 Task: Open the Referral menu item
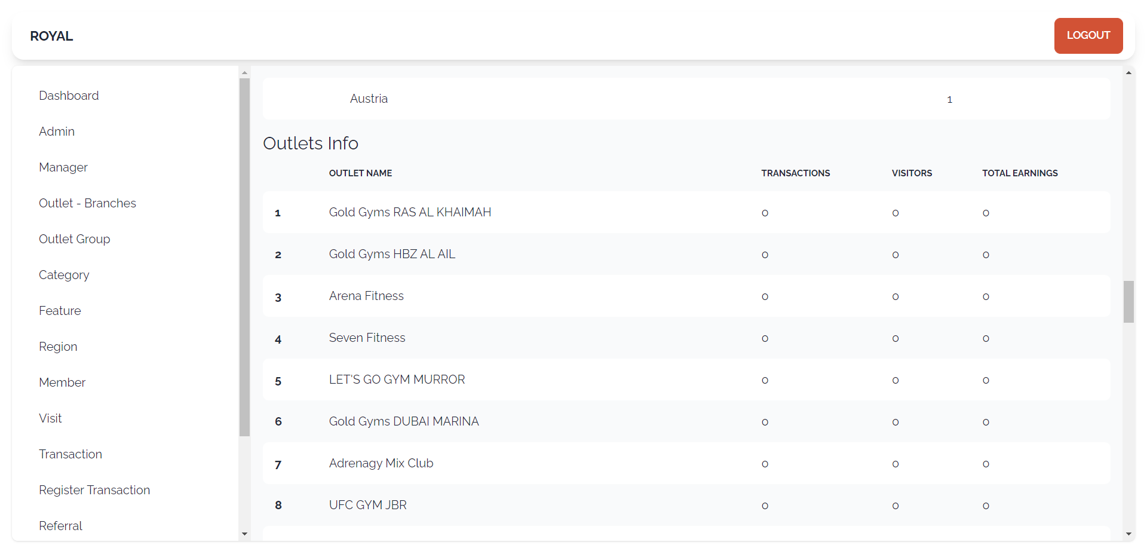(x=60, y=526)
